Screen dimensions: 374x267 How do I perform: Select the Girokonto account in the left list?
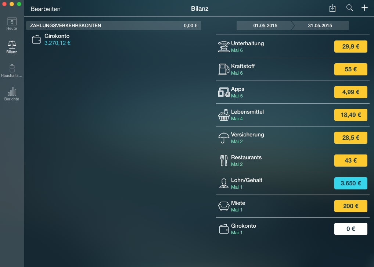click(x=57, y=39)
